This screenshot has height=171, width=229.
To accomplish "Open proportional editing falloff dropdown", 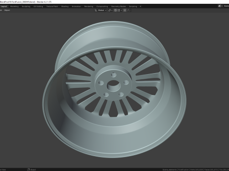I will point(129,10).
